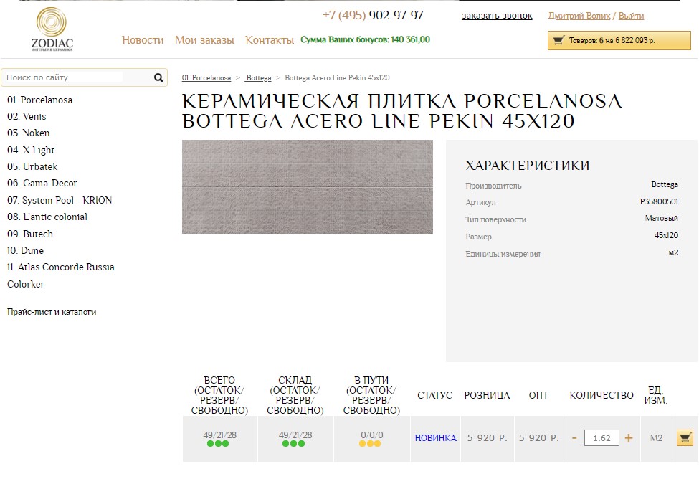Image resolution: width=699 pixels, height=484 pixels.
Task: Click the Розница column header
Action: pos(487,395)
